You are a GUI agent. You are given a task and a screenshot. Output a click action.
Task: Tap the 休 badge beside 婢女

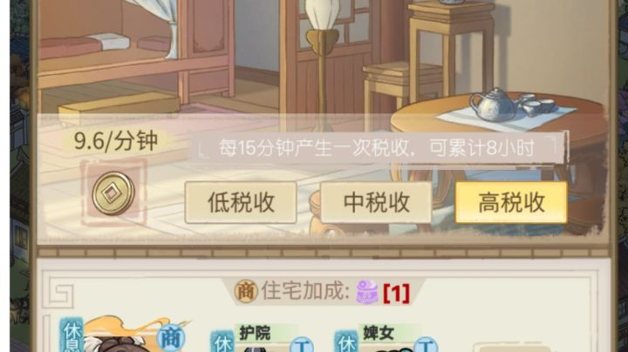click(346, 342)
